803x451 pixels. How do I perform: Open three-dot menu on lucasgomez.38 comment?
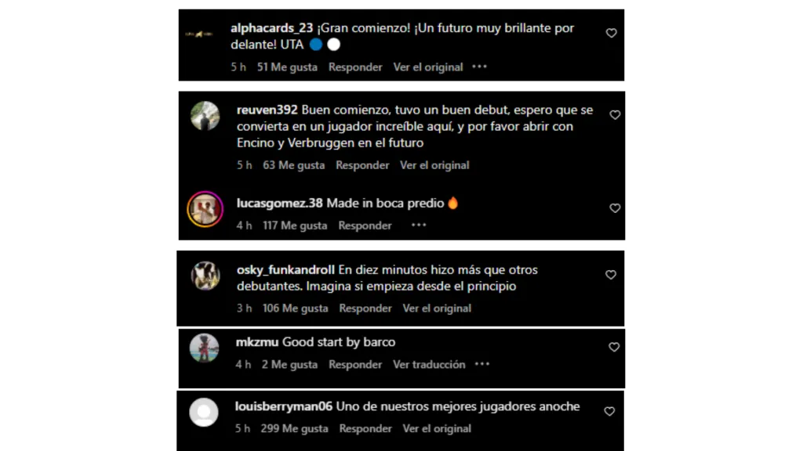[x=419, y=225]
